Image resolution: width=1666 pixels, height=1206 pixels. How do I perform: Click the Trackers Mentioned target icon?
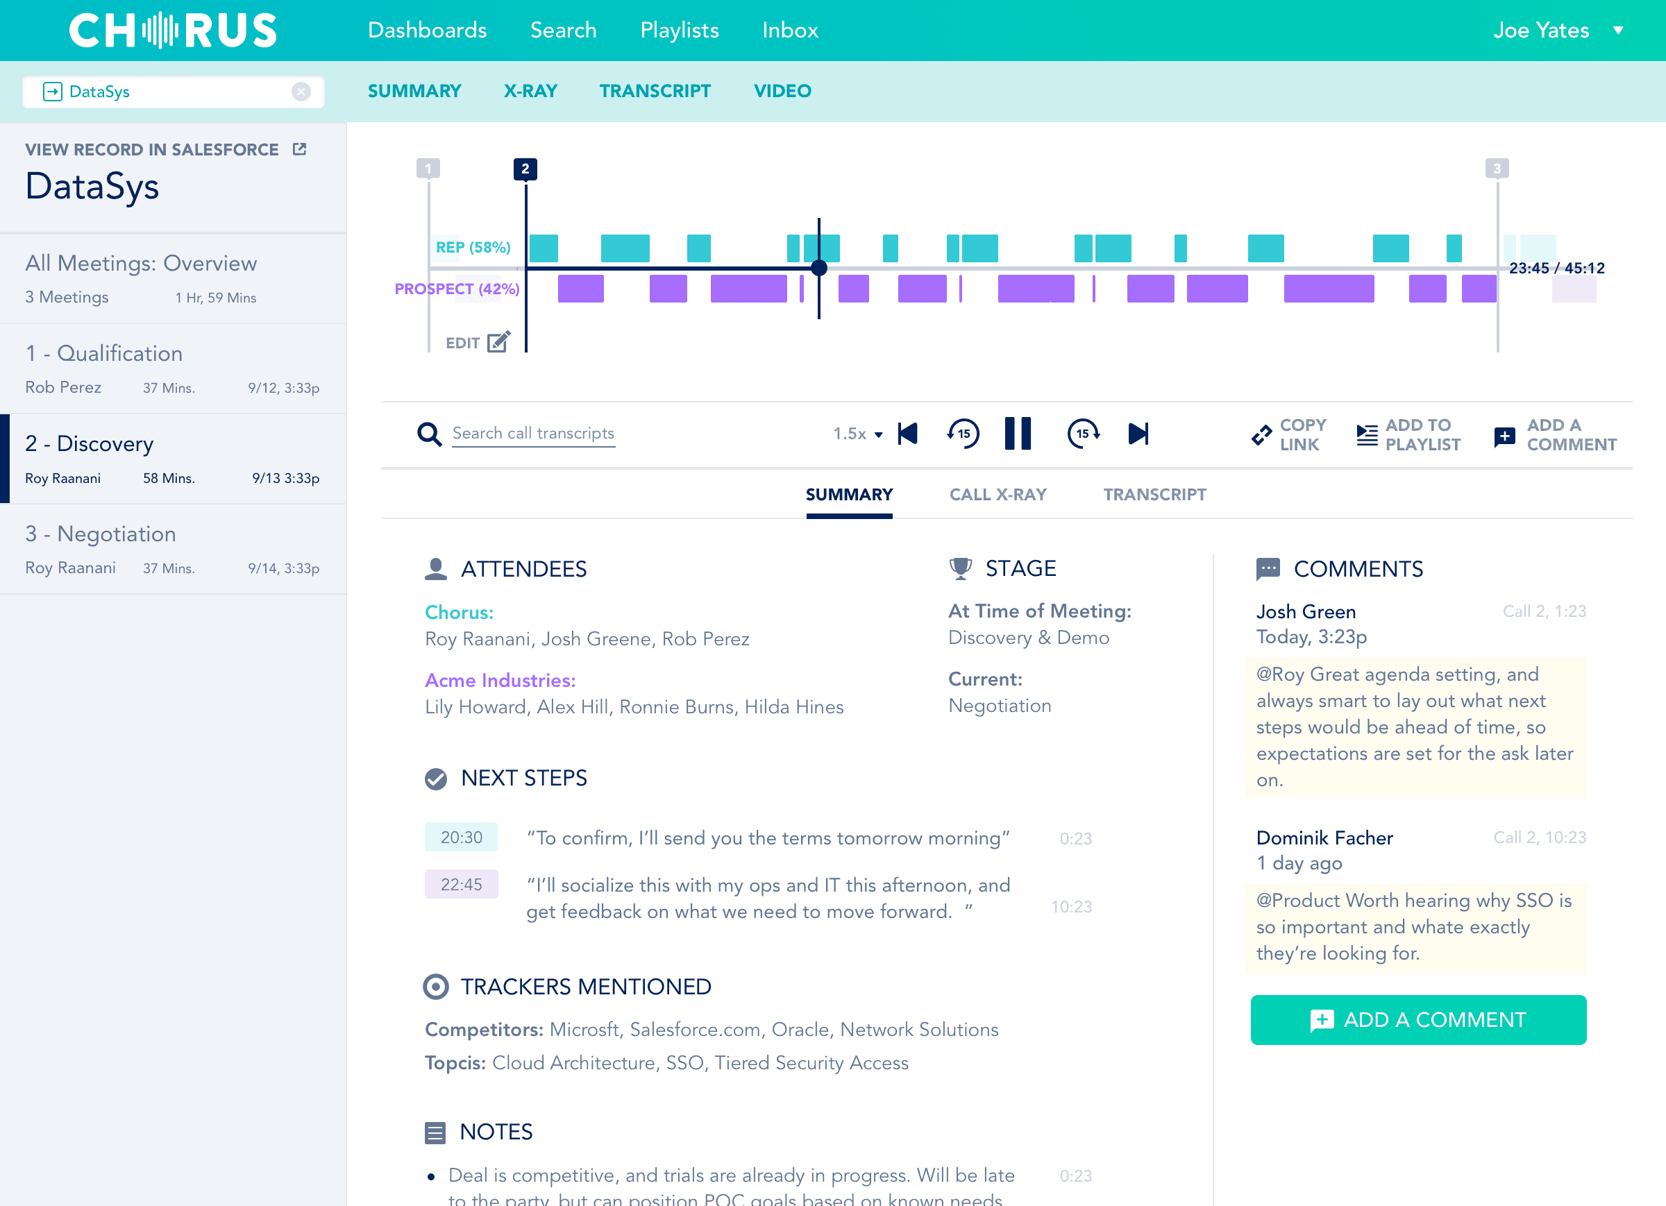(436, 987)
